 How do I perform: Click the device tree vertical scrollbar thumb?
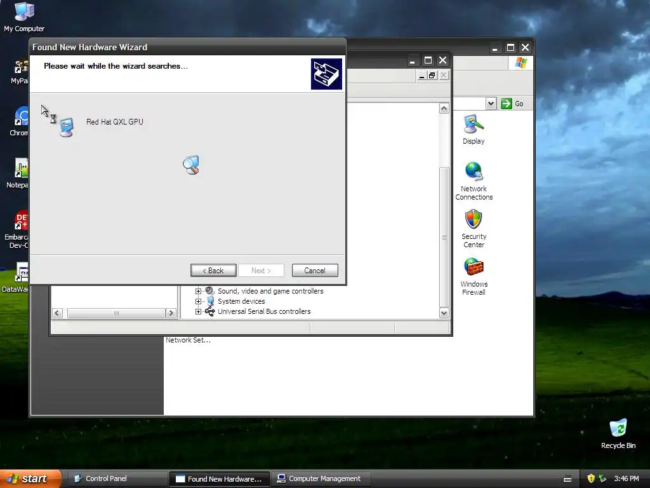(444, 238)
